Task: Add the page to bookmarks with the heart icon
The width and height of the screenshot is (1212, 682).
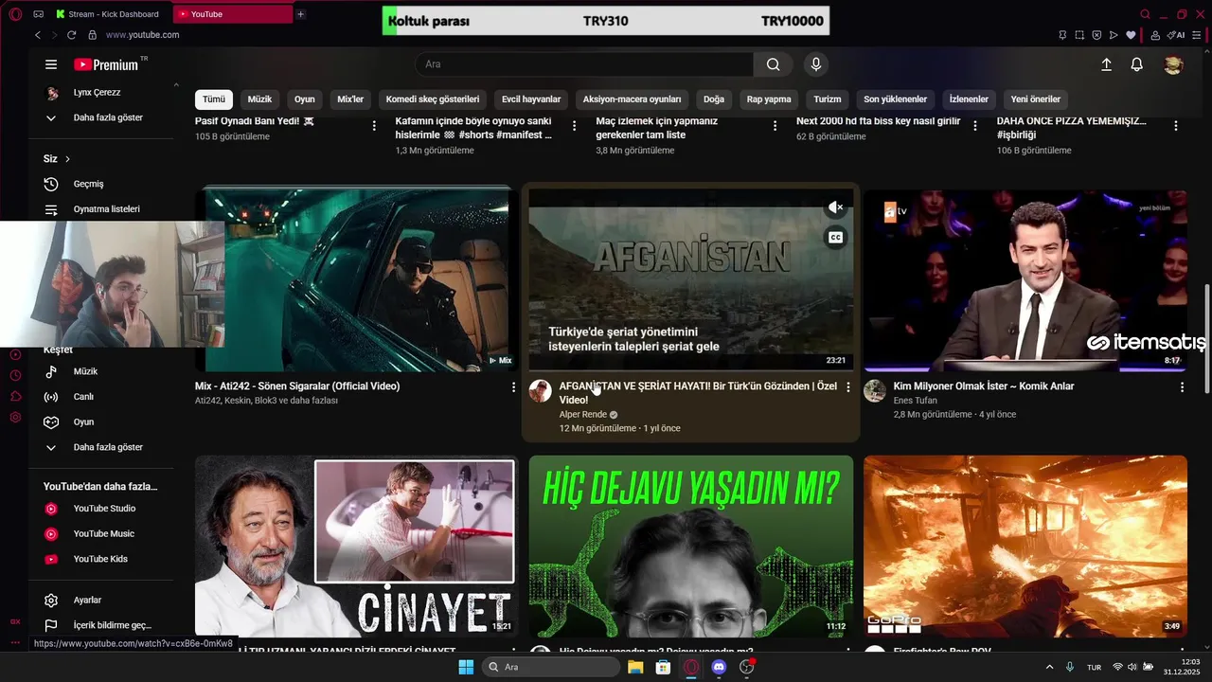Action: [x=1131, y=35]
